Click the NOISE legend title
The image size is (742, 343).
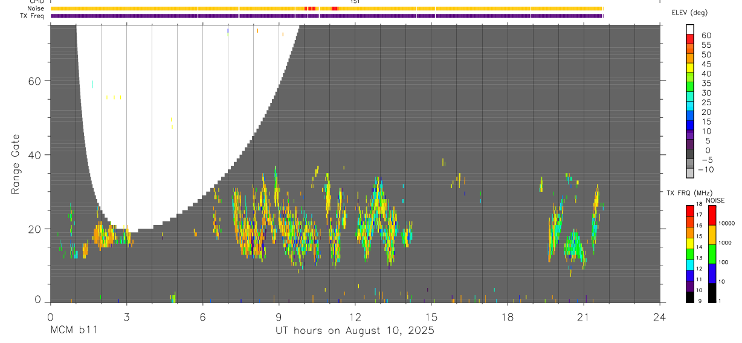(715, 200)
